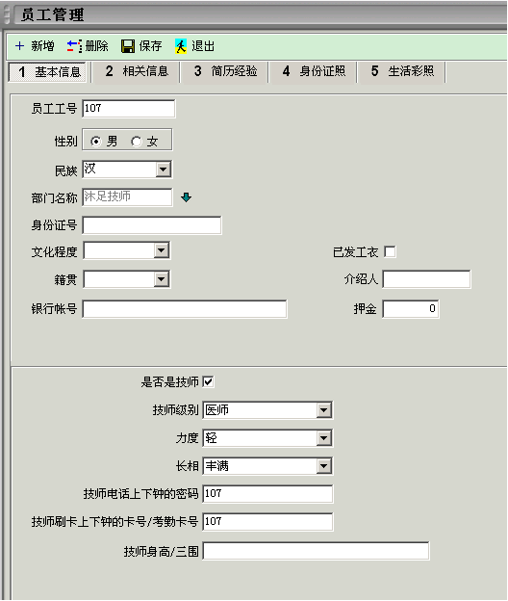508x601 pixels.
Task: Open the 文化程度 dropdown
Action: pyautogui.click(x=162, y=251)
